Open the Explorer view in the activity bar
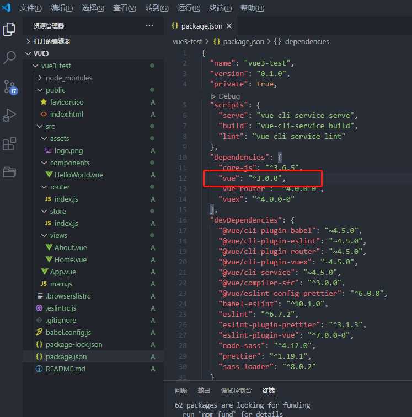Image resolution: width=412 pixels, height=417 pixels. 9,29
